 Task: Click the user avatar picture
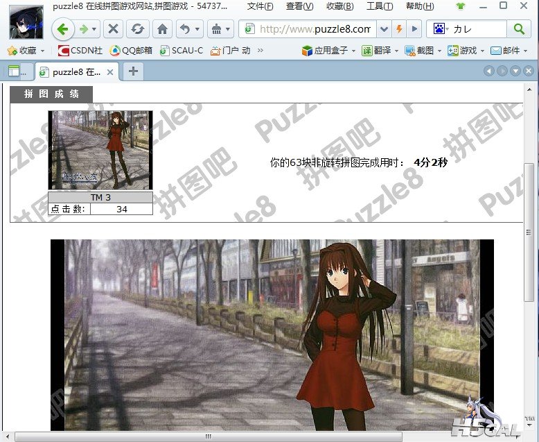click(26, 22)
